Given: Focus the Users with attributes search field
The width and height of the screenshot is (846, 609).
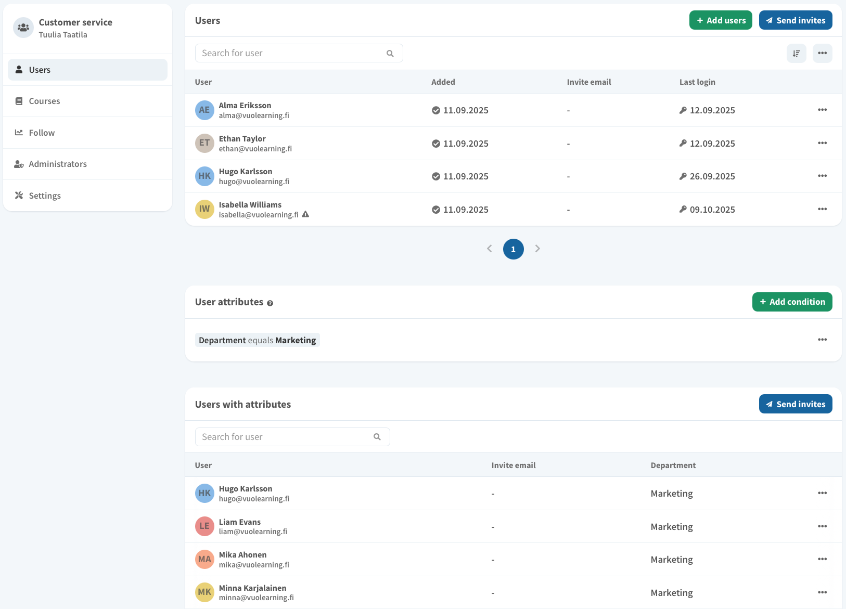Looking at the screenshot, I should point(292,437).
